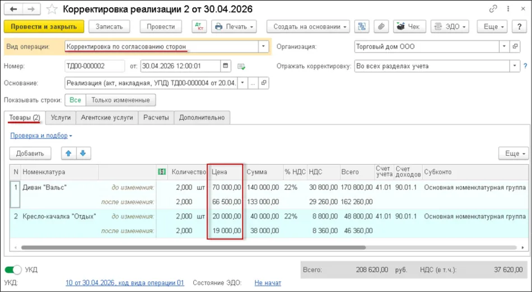Image resolution: width=532 pixels, height=292 pixels.
Task: Click Добавить button above table
Action: pos(30,154)
